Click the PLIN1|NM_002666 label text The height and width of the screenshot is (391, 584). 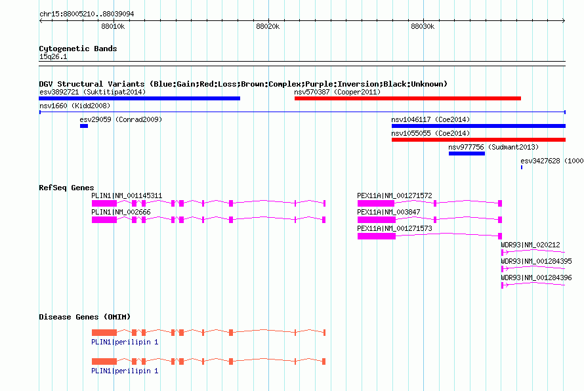[121, 212]
